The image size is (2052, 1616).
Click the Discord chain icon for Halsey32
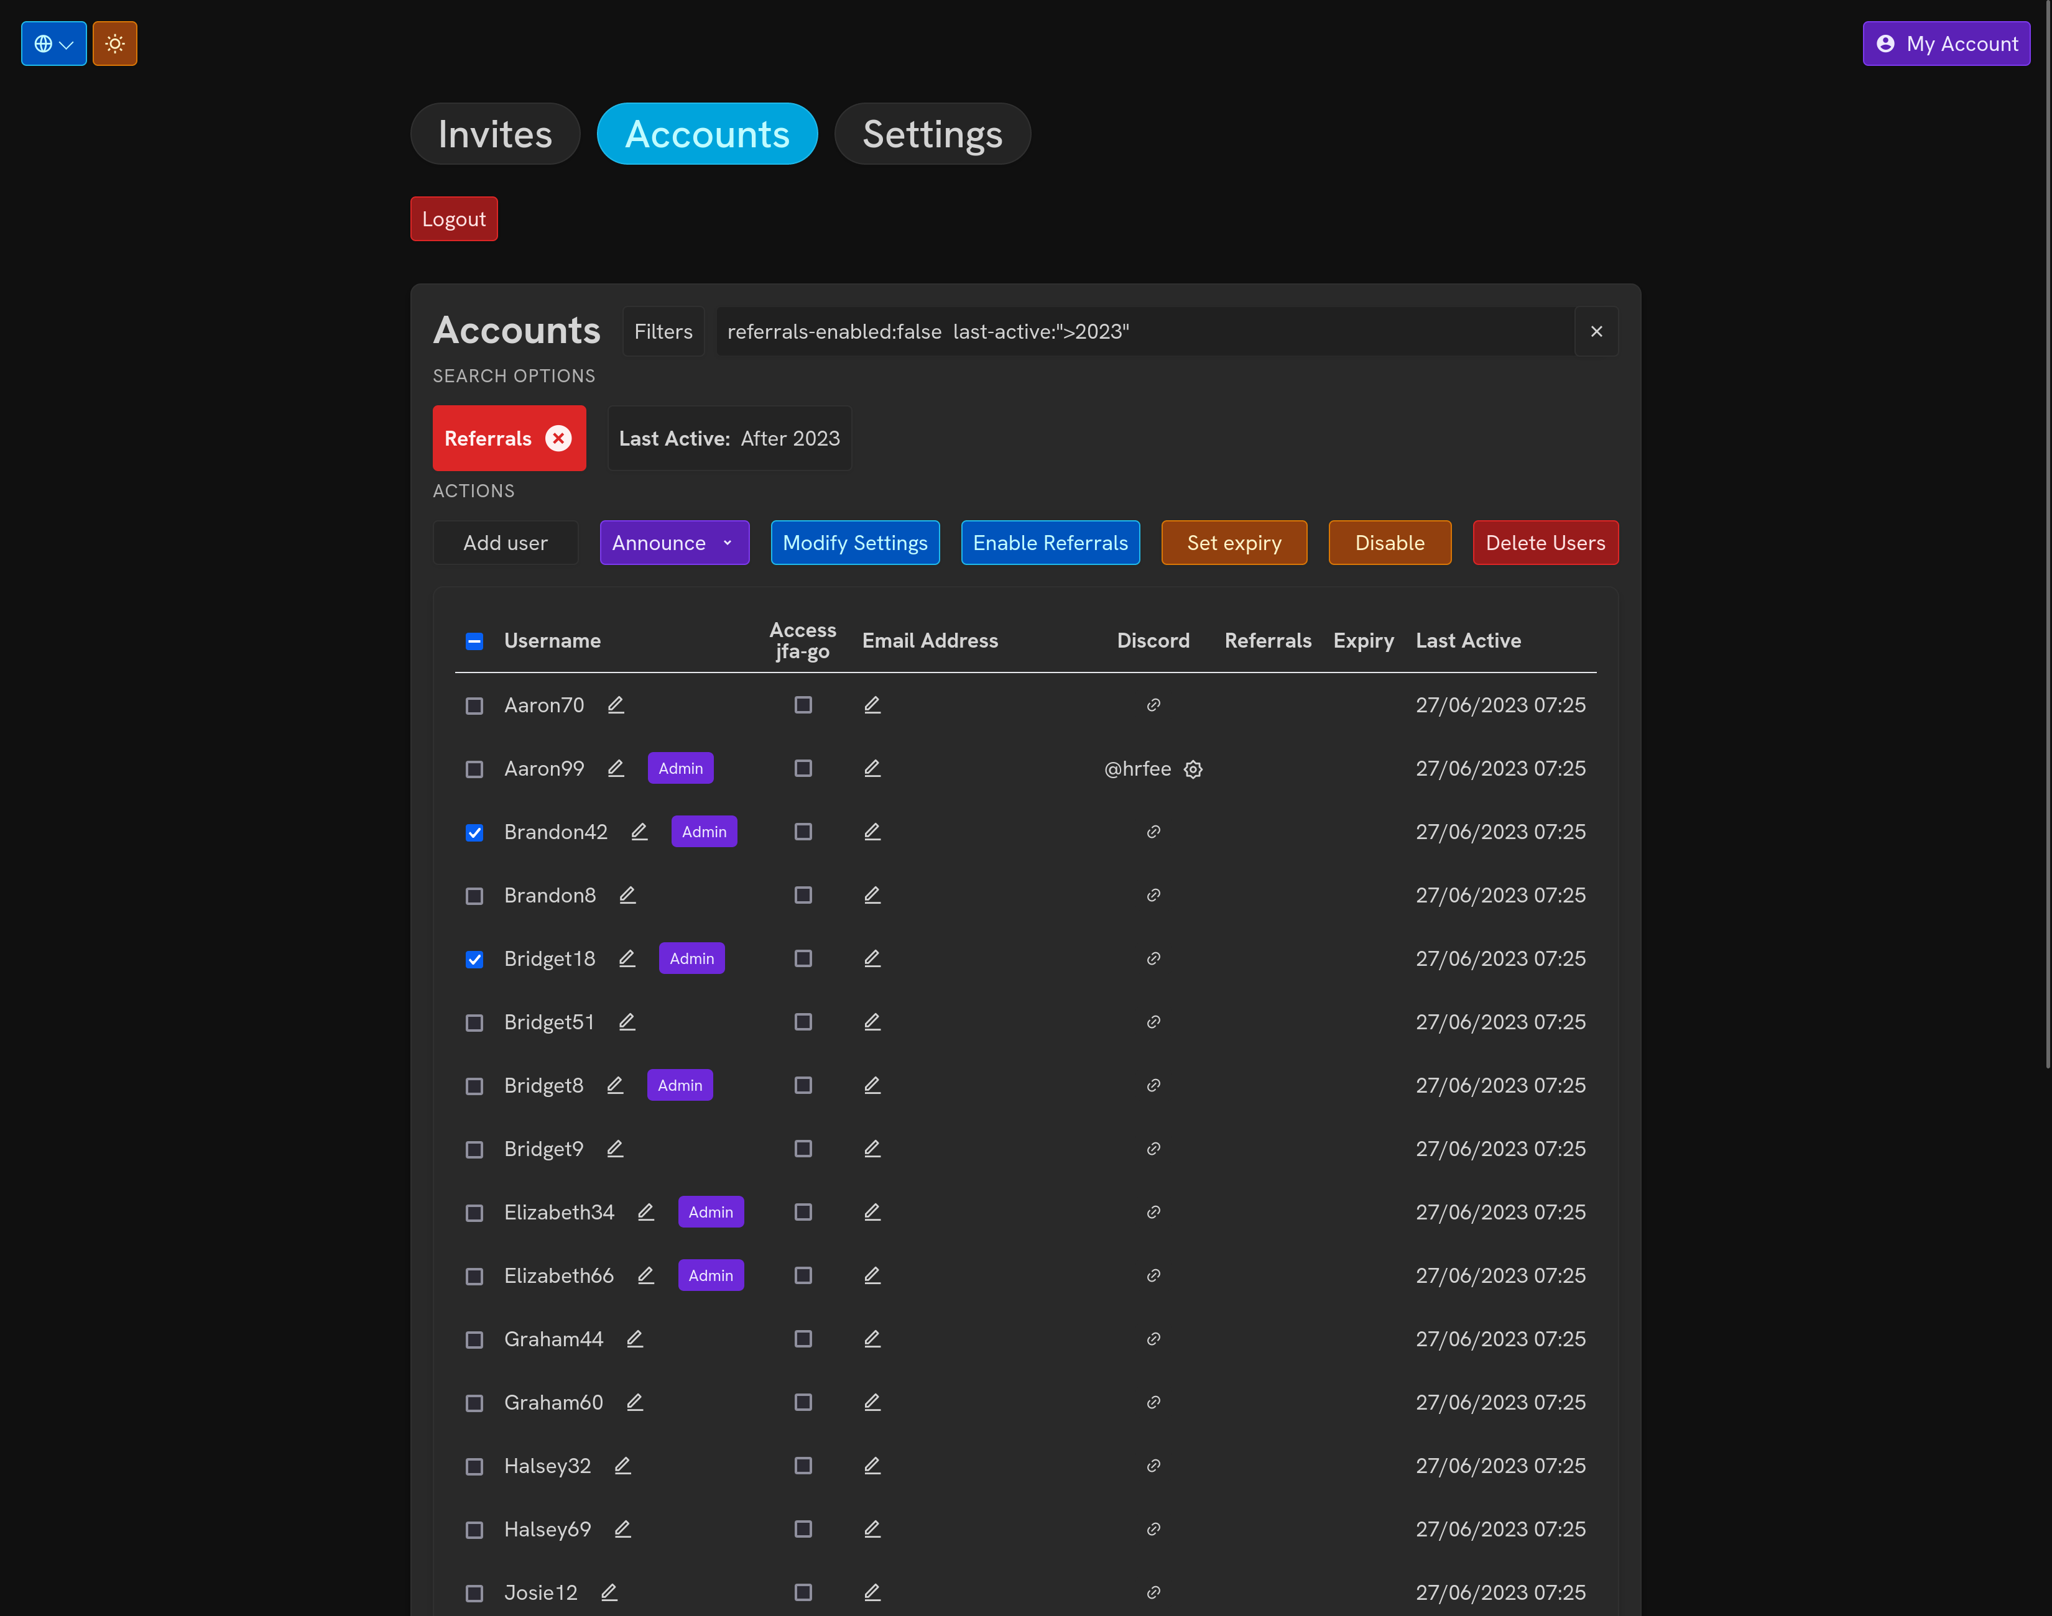pos(1153,1464)
